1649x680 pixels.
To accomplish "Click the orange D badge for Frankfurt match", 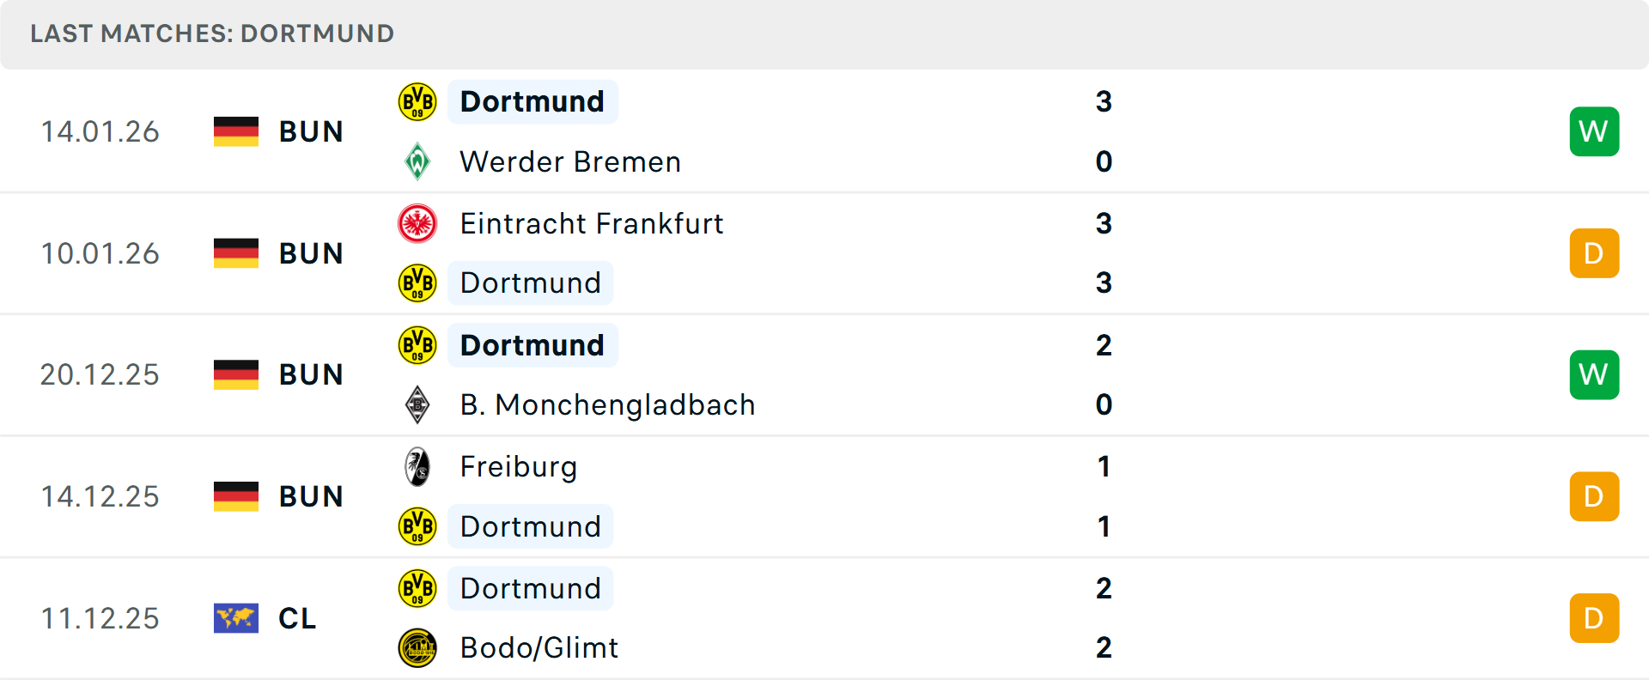I will [x=1594, y=253].
